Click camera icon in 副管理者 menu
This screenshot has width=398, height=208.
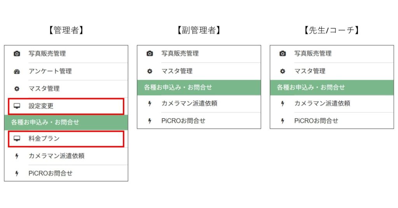point(150,54)
